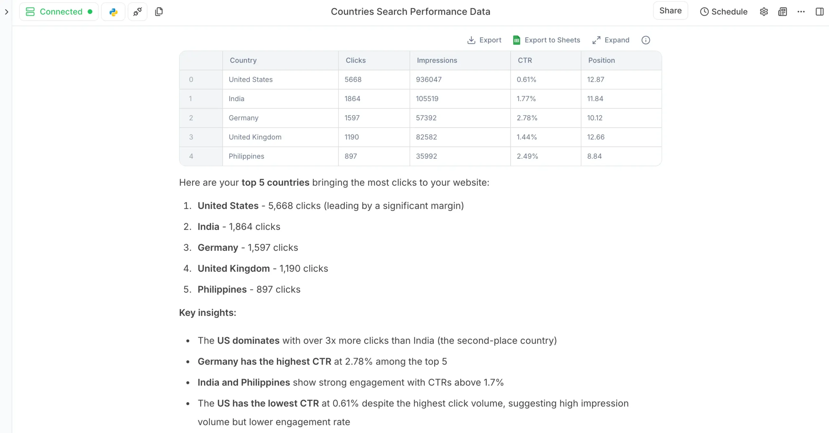
Task: Open the Python environment icon
Action: pyautogui.click(x=113, y=12)
